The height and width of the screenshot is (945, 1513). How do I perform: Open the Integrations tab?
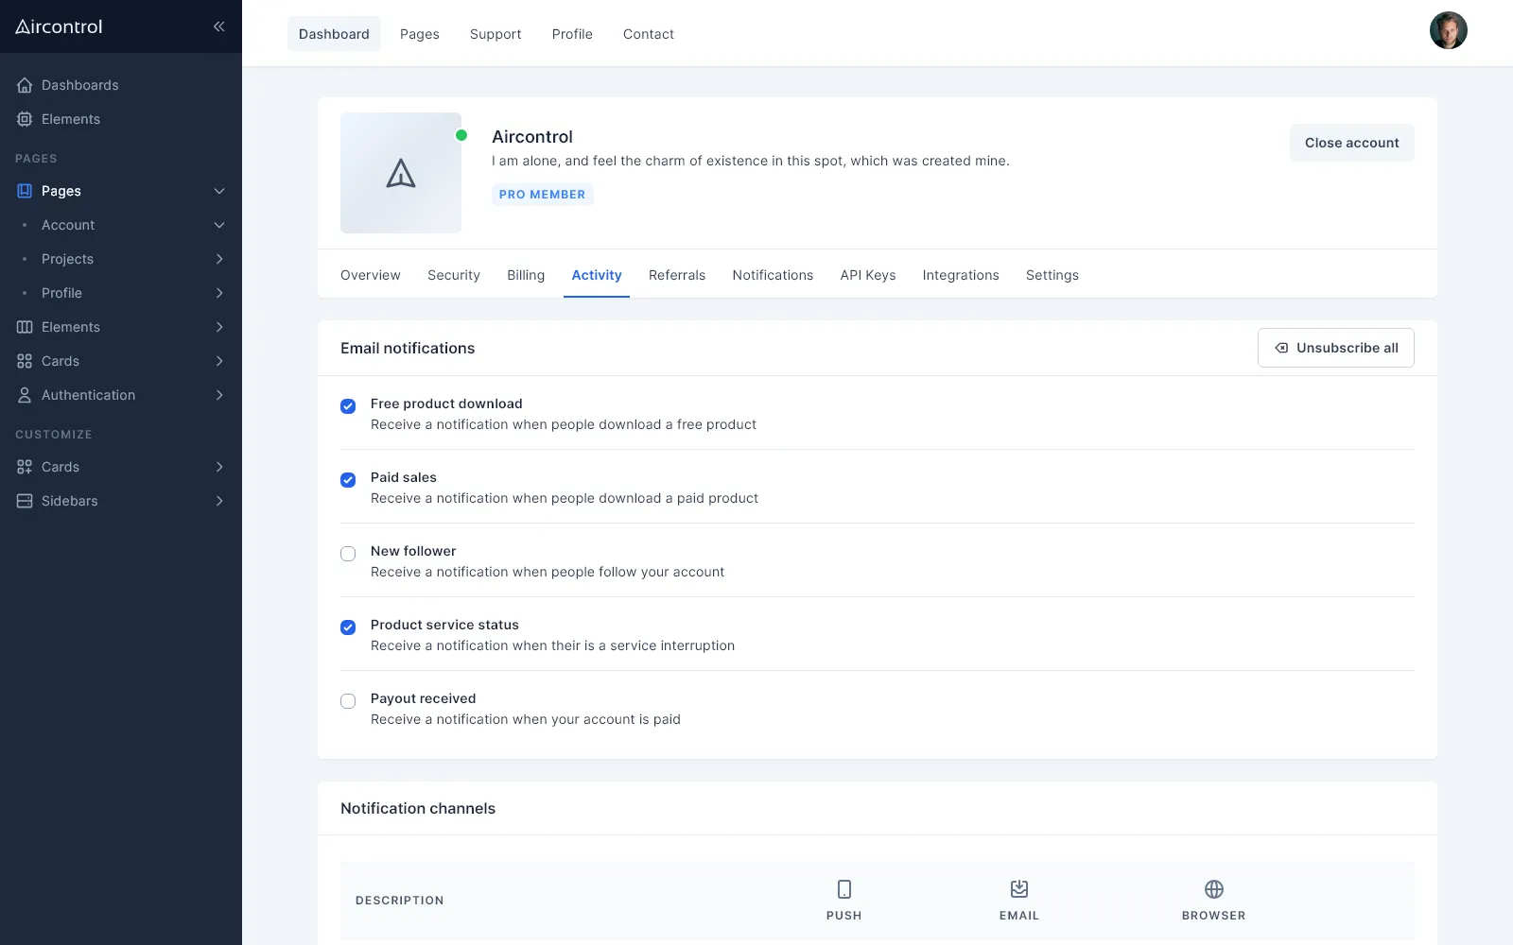pyautogui.click(x=961, y=275)
